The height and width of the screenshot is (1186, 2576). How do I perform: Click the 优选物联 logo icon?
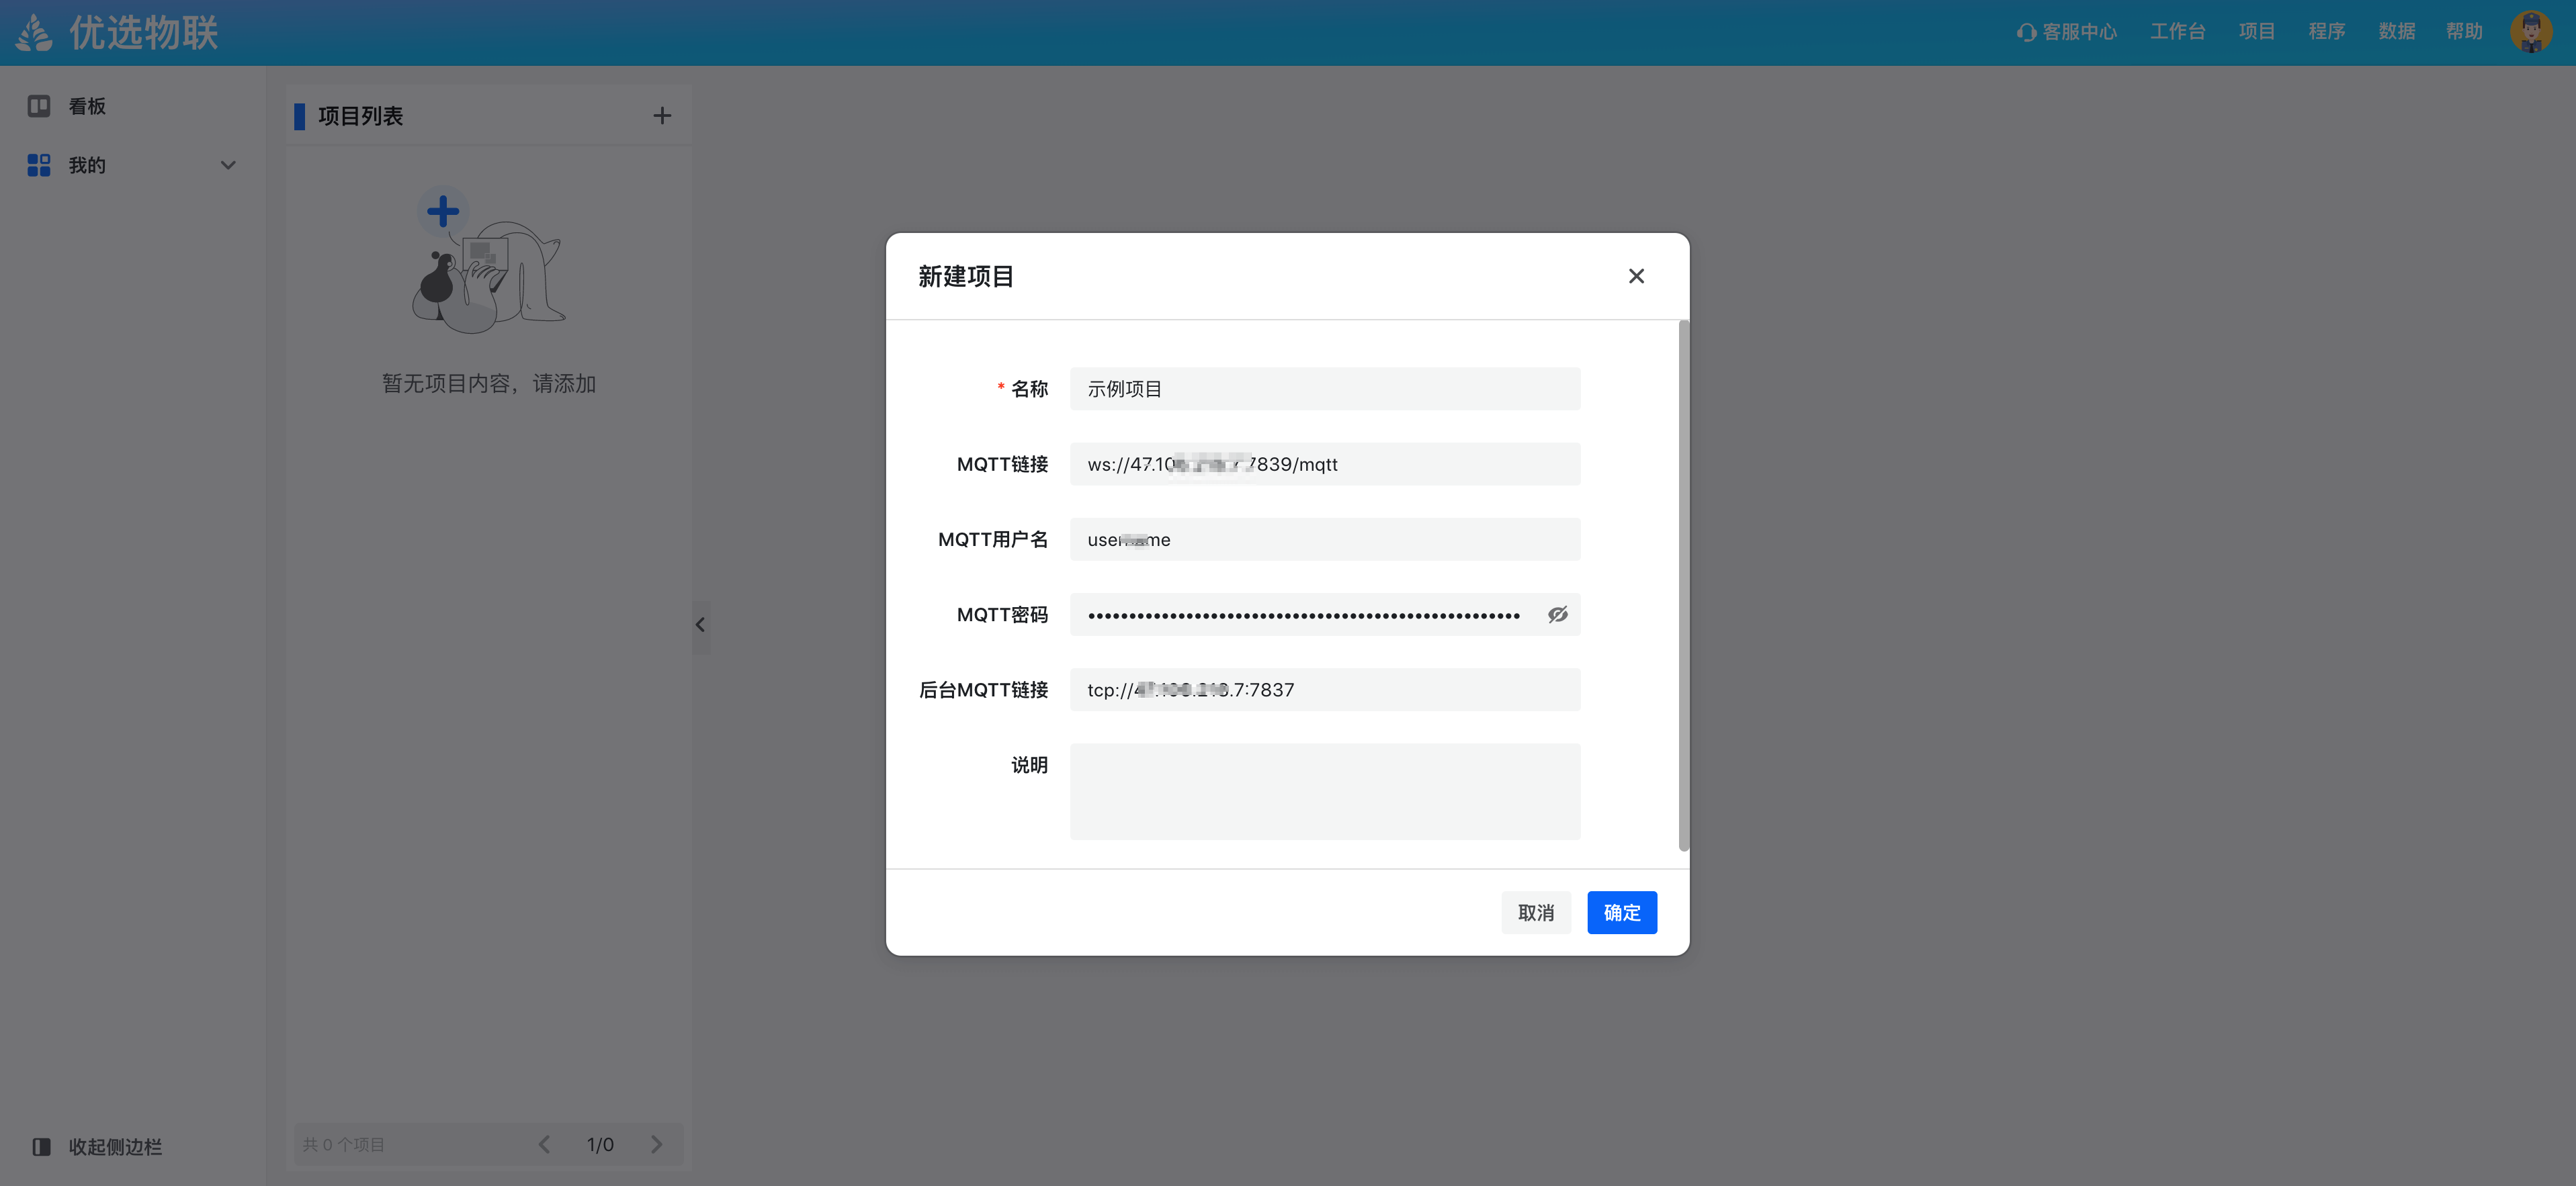pyautogui.click(x=35, y=32)
